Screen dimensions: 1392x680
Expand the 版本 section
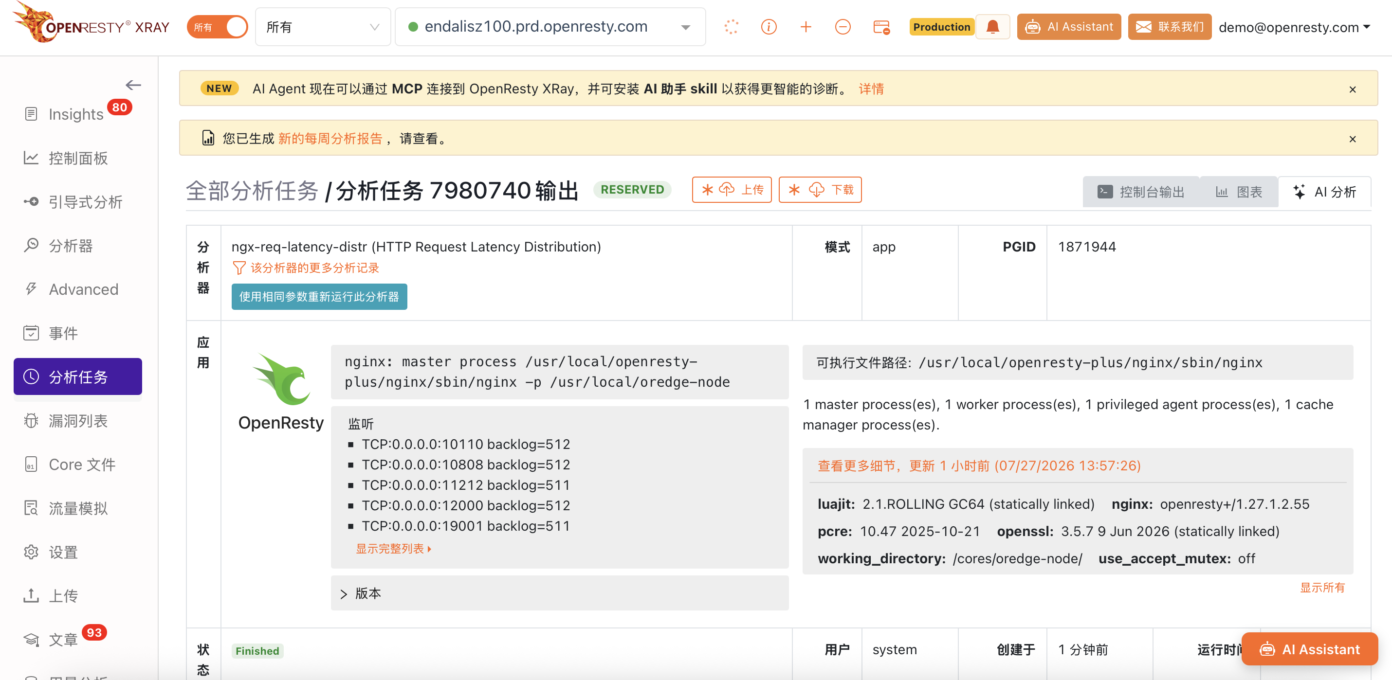tap(560, 593)
